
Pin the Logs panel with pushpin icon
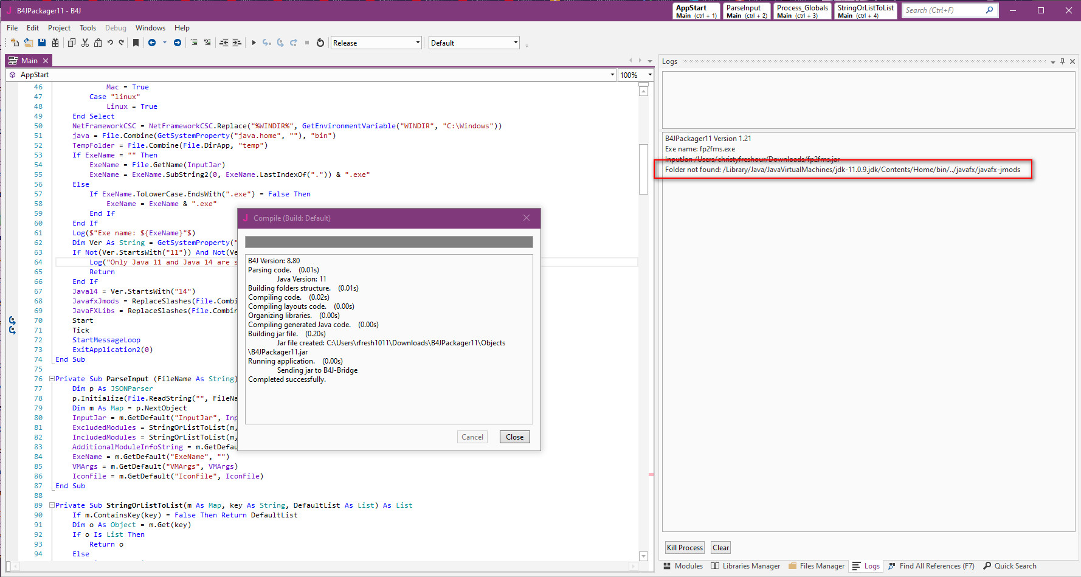tap(1062, 61)
